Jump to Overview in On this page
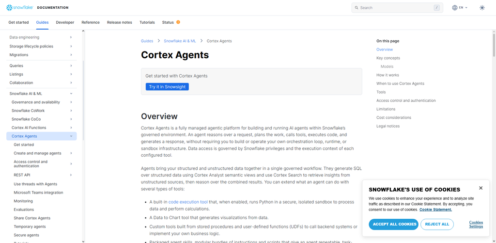496x243 pixels. point(385,49)
